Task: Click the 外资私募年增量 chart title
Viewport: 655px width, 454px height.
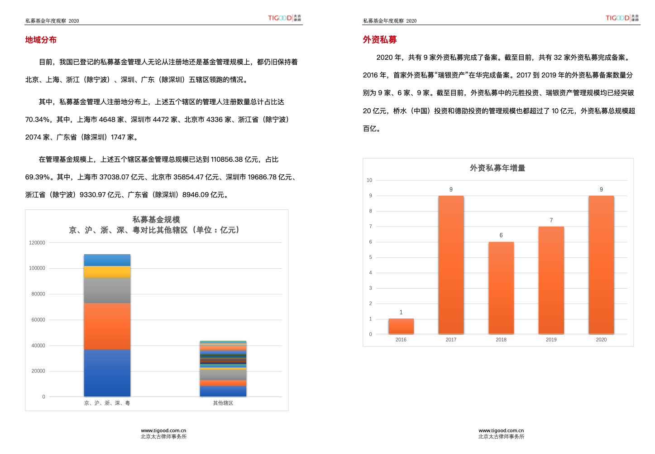Action: tap(497, 168)
